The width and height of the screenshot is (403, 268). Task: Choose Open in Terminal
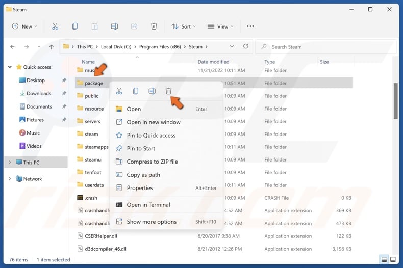point(166,205)
